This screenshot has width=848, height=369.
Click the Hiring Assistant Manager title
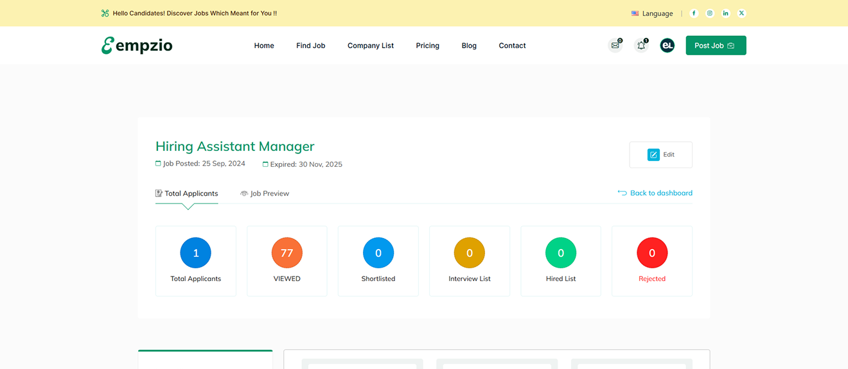click(x=235, y=146)
